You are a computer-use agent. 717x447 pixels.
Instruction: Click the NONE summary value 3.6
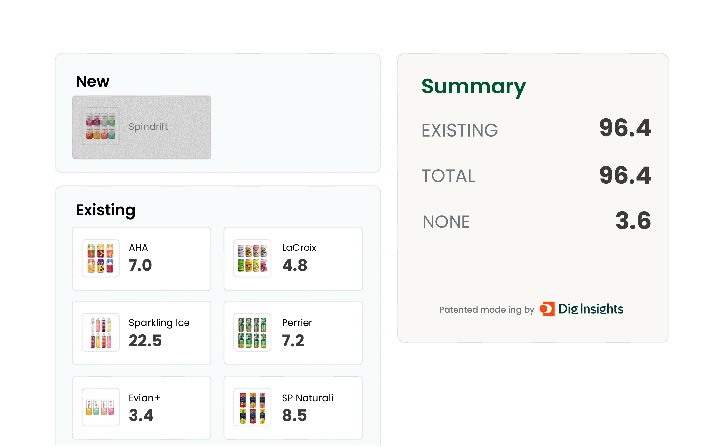click(x=633, y=221)
